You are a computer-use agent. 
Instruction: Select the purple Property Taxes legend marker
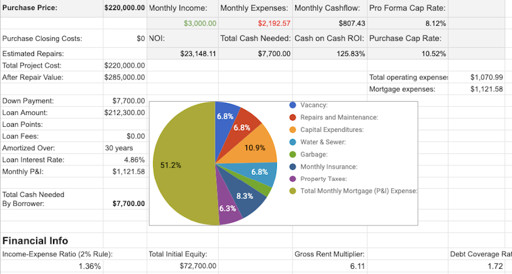[x=293, y=179]
